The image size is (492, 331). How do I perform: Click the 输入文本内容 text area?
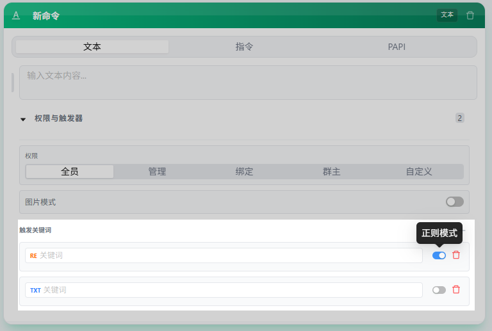pos(247,82)
